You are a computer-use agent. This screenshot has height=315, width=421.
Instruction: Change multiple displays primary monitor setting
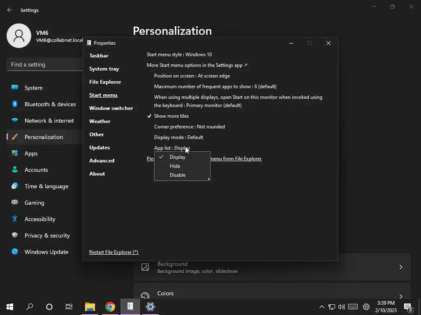(x=238, y=101)
